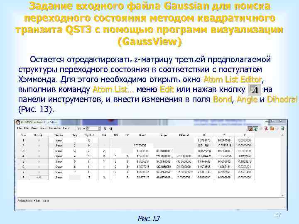Toggle the Highlight cell of row 2

click(39, 146)
